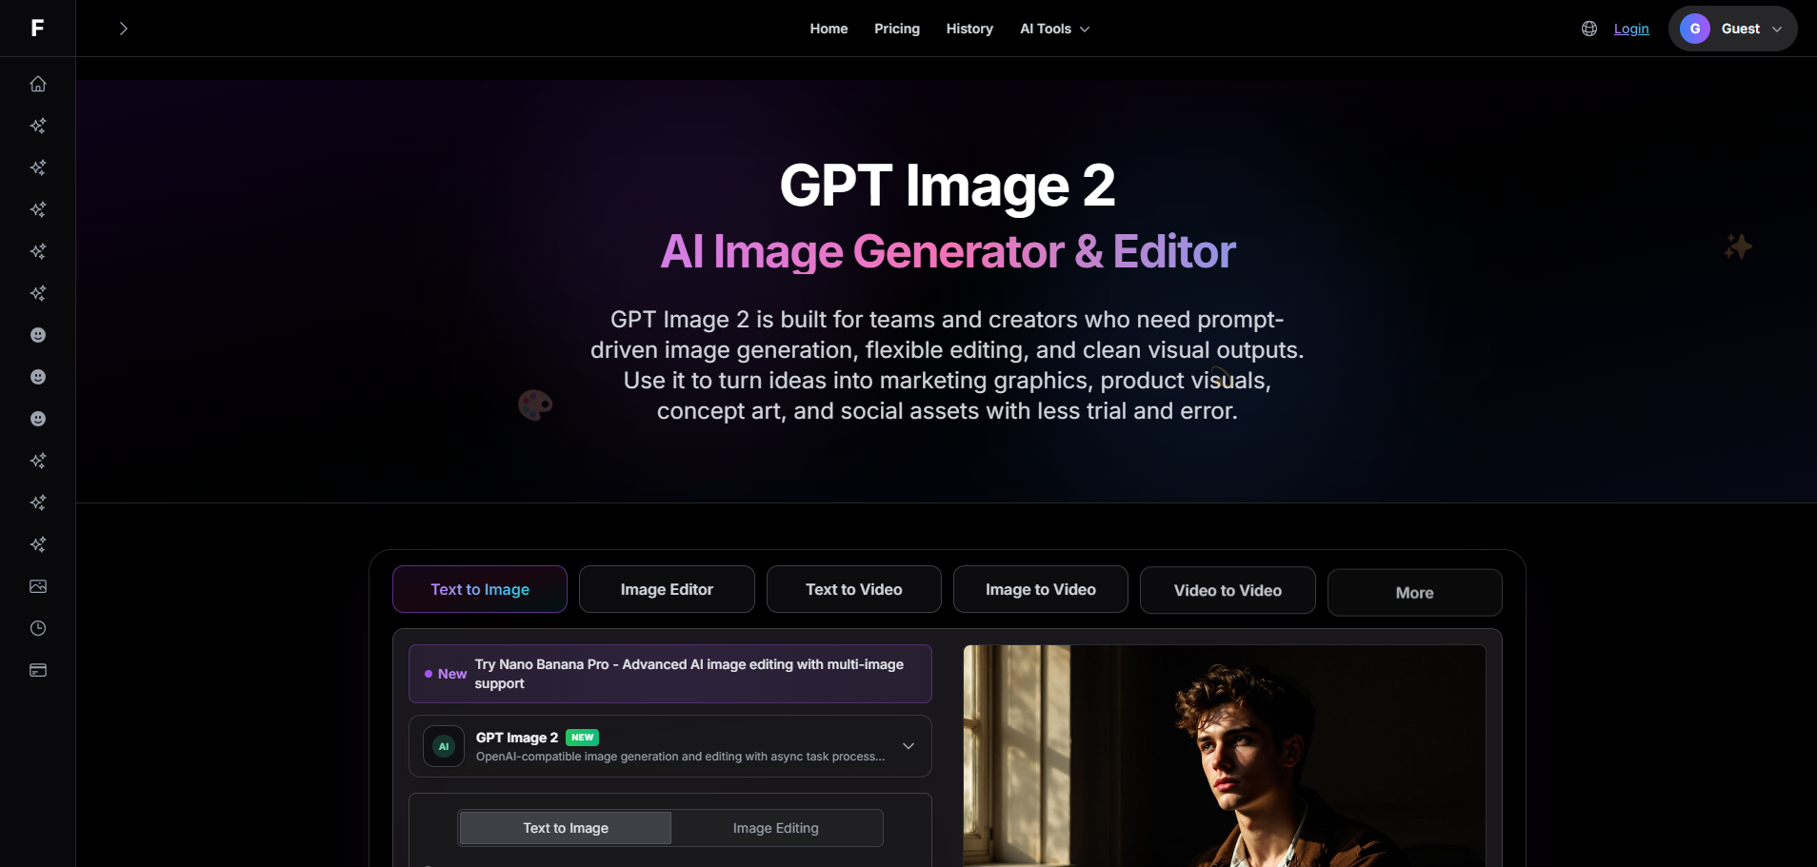Switch to the Text to Video tab
The image size is (1817, 867).
point(853,589)
